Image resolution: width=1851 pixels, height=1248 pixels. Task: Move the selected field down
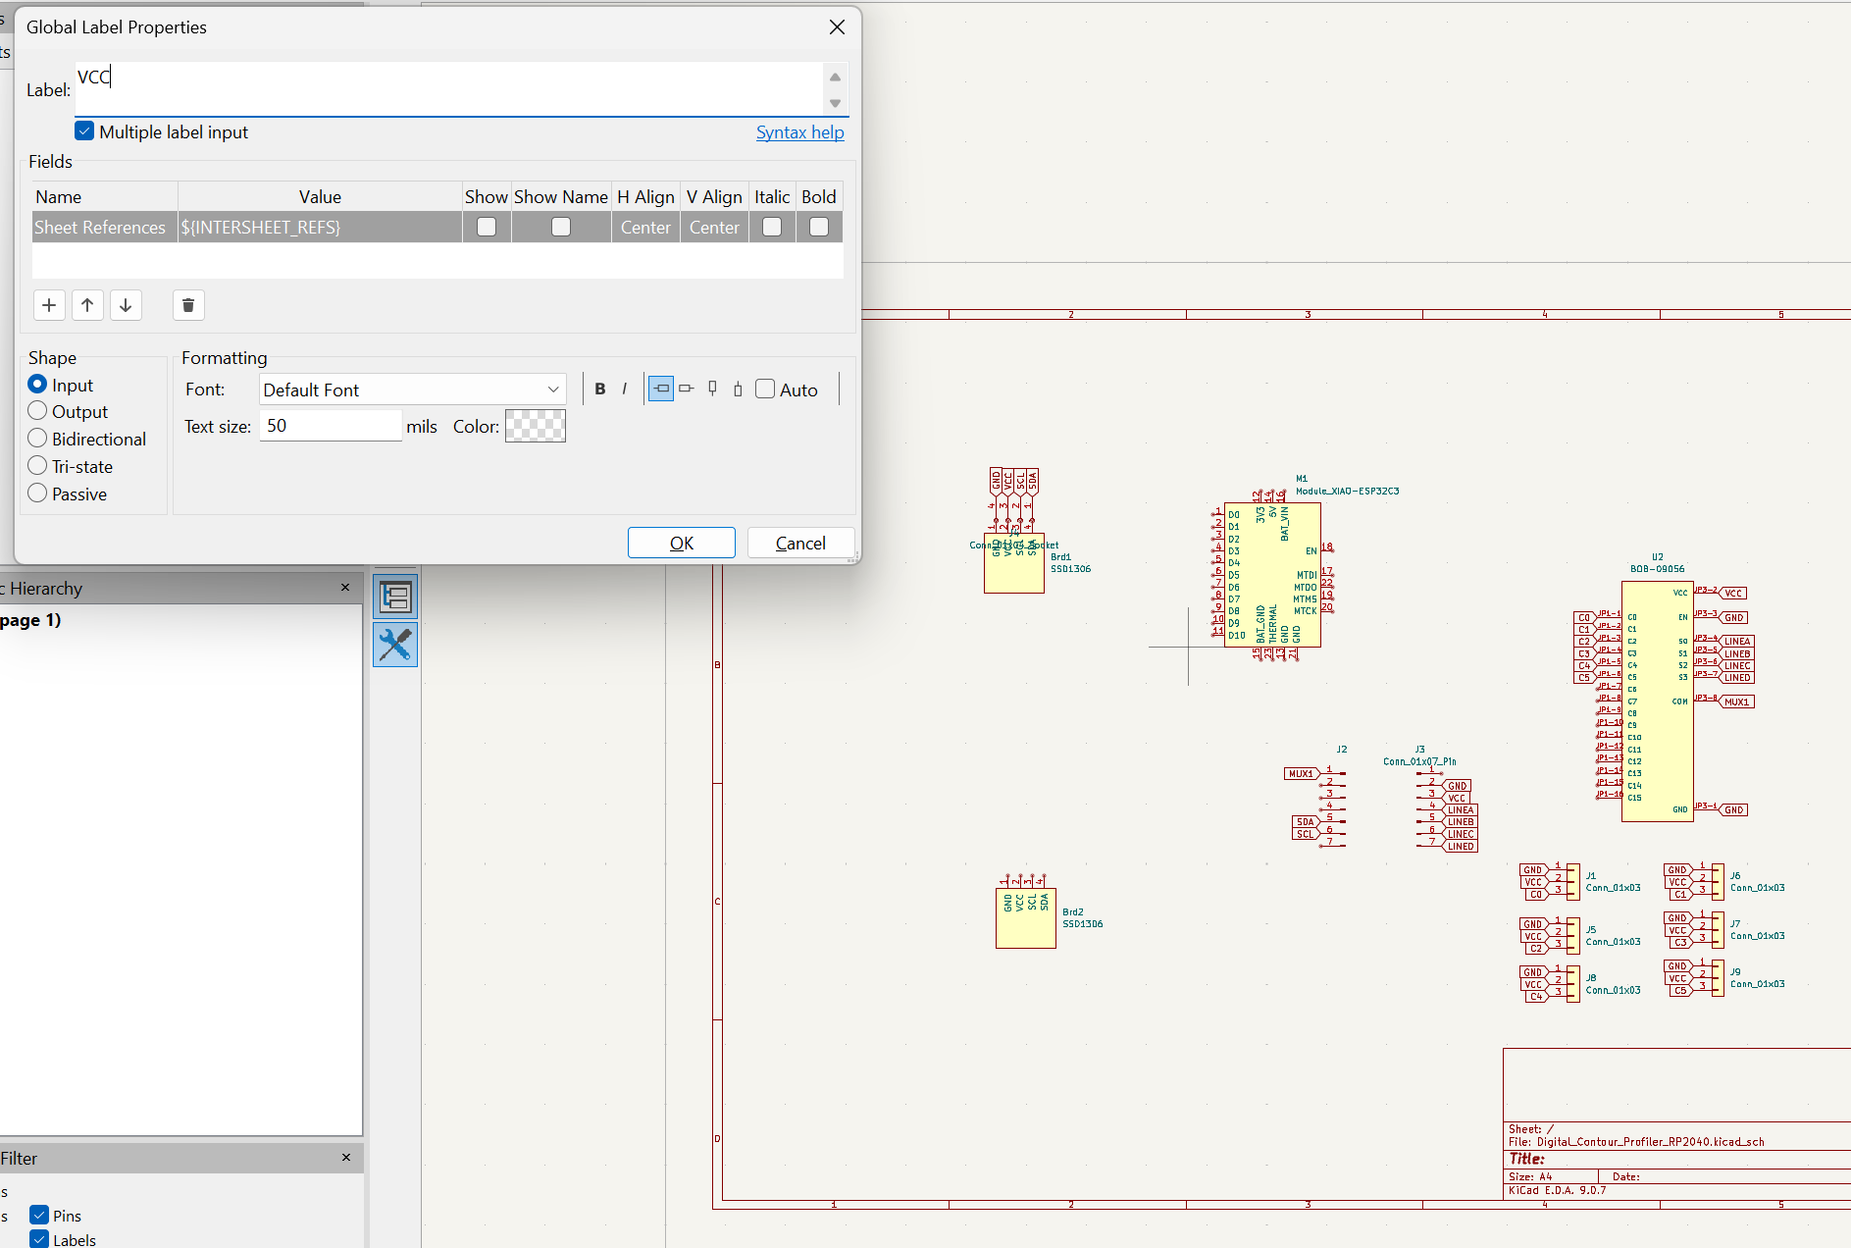[126, 305]
